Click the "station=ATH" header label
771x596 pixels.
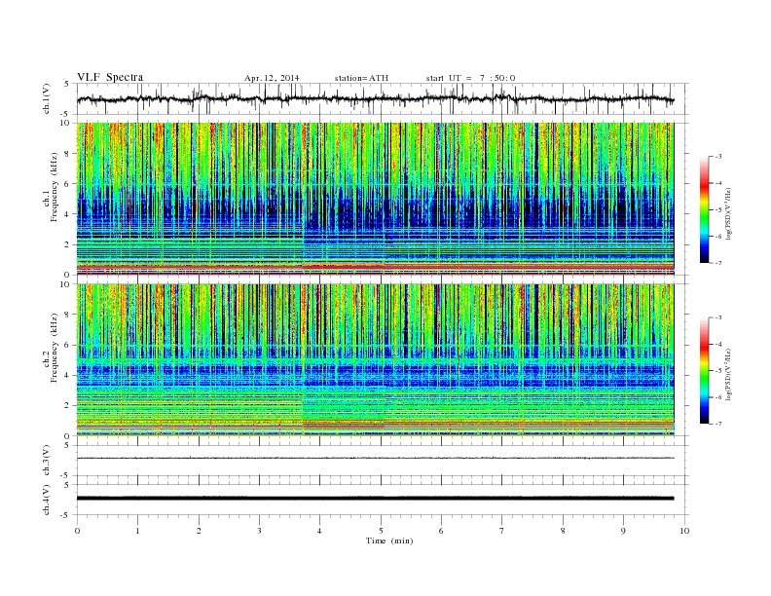361,78
